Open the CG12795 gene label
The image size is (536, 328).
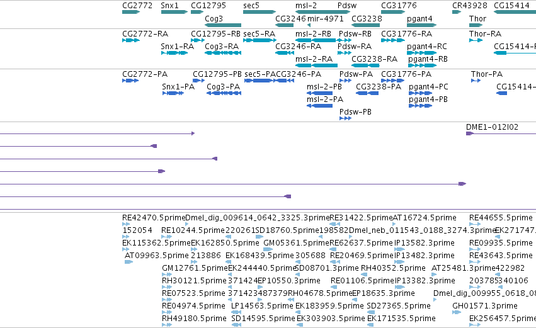click(208, 6)
